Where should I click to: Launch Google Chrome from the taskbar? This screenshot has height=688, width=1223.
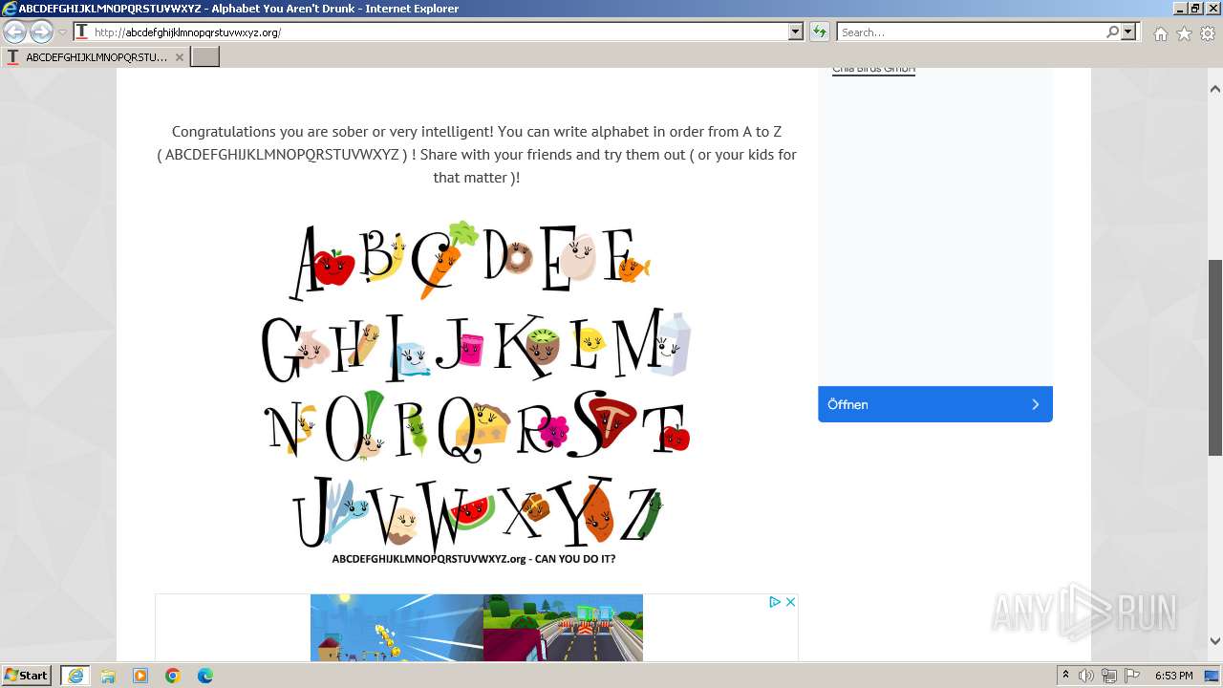pyautogui.click(x=173, y=676)
